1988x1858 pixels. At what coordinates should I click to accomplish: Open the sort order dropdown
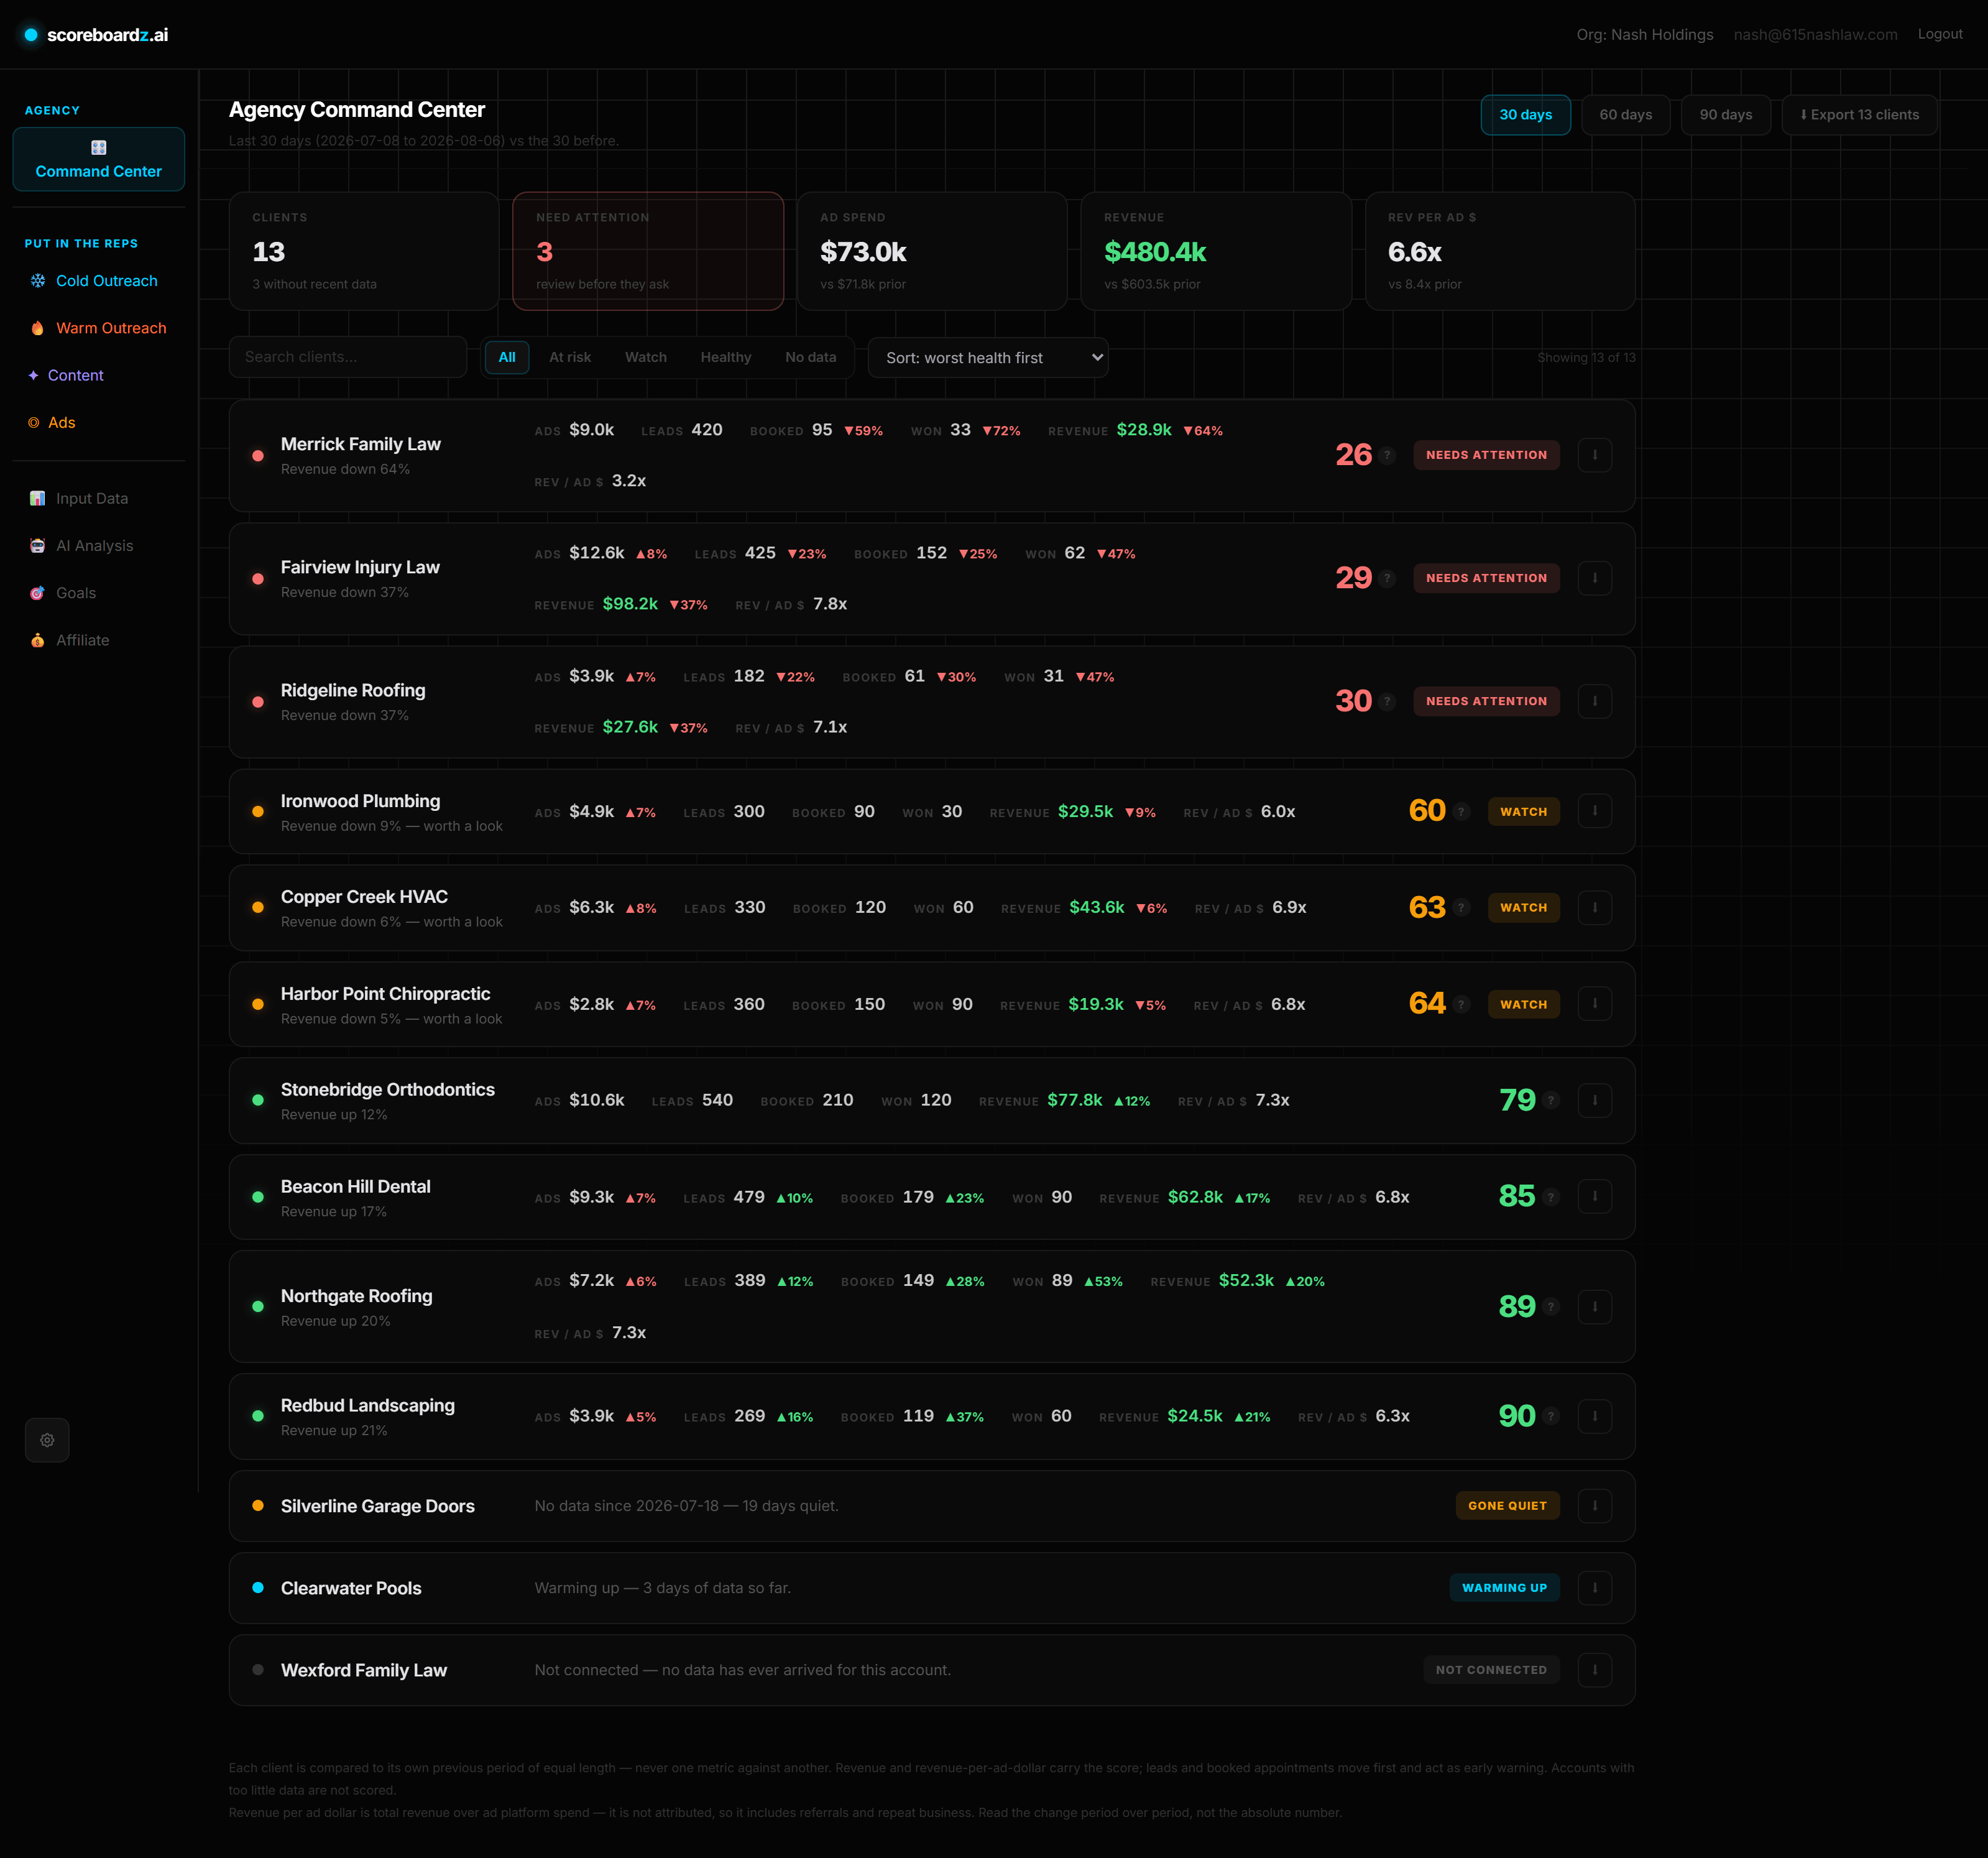[x=988, y=357]
